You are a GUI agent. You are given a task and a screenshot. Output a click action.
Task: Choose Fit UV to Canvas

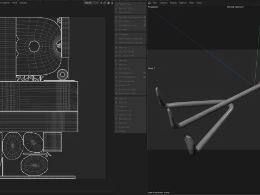coord(130,51)
